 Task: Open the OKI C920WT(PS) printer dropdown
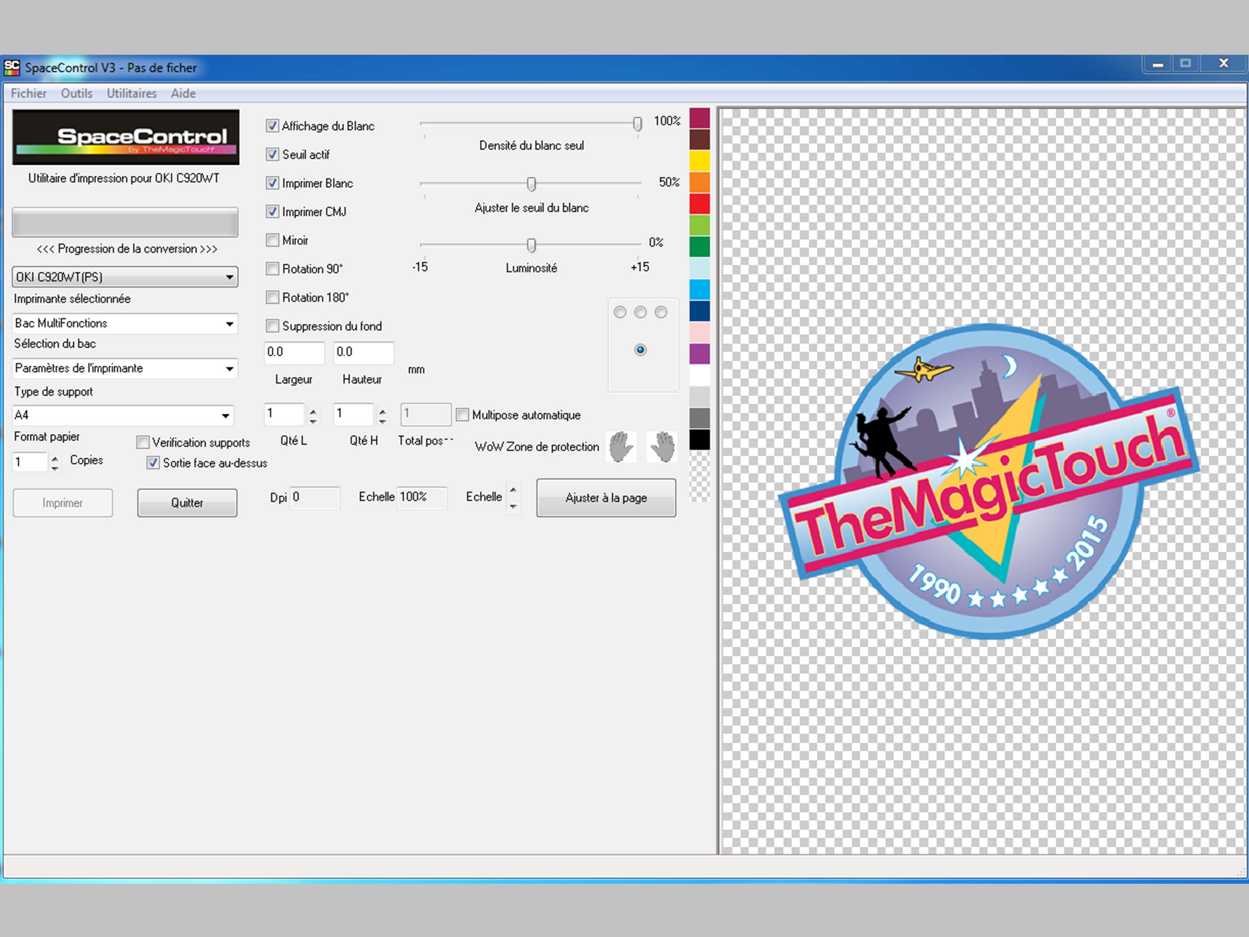tap(125, 277)
